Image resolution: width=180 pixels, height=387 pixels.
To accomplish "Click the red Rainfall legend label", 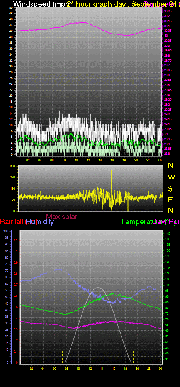I will click(12, 222).
